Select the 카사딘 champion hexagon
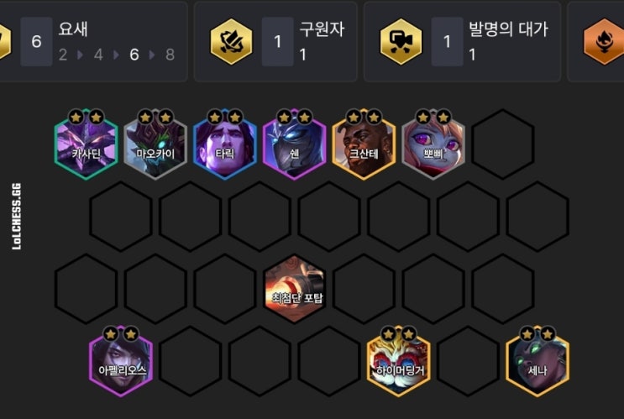 86,144
